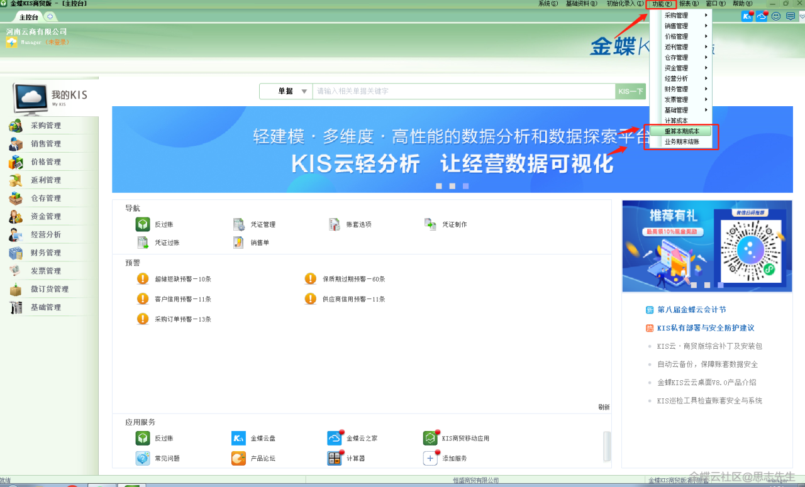Click the blue KIS icon in top-right toolbar
The width and height of the screenshot is (805, 487).
pos(747,16)
